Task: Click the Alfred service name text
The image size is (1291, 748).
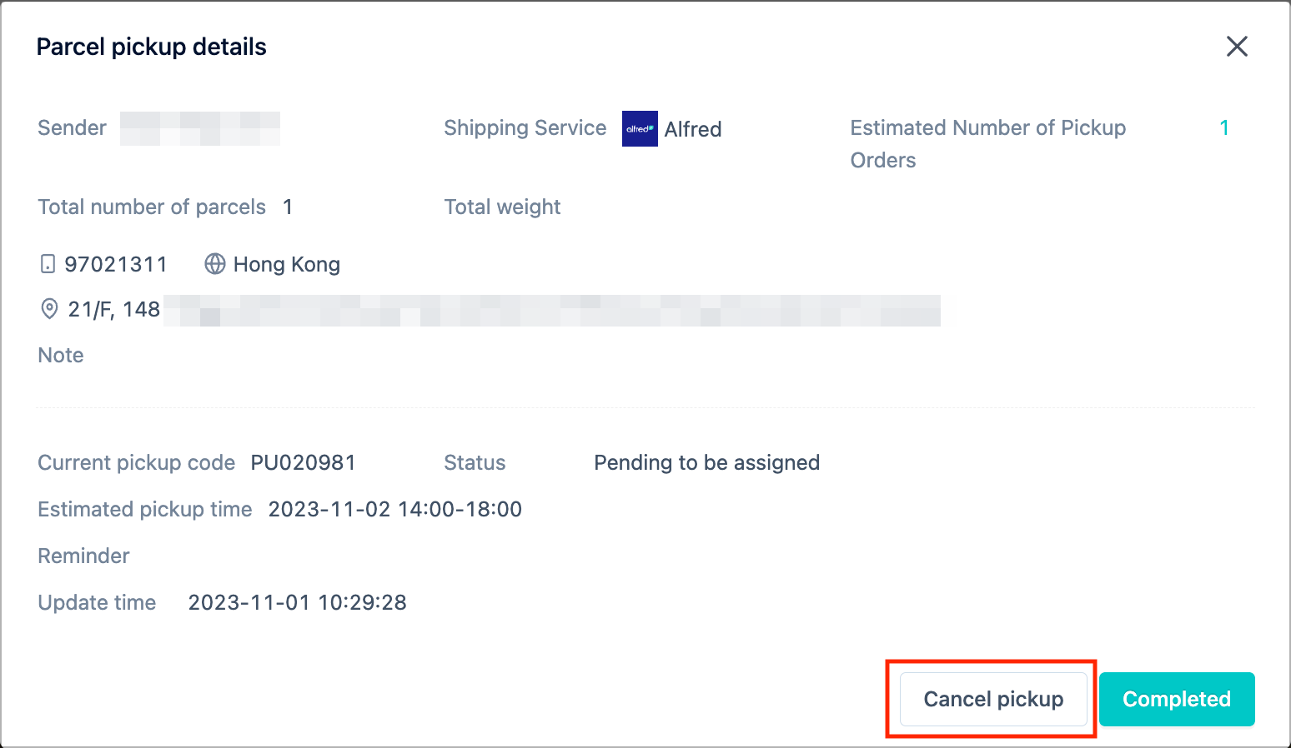Action: pyautogui.click(x=693, y=129)
